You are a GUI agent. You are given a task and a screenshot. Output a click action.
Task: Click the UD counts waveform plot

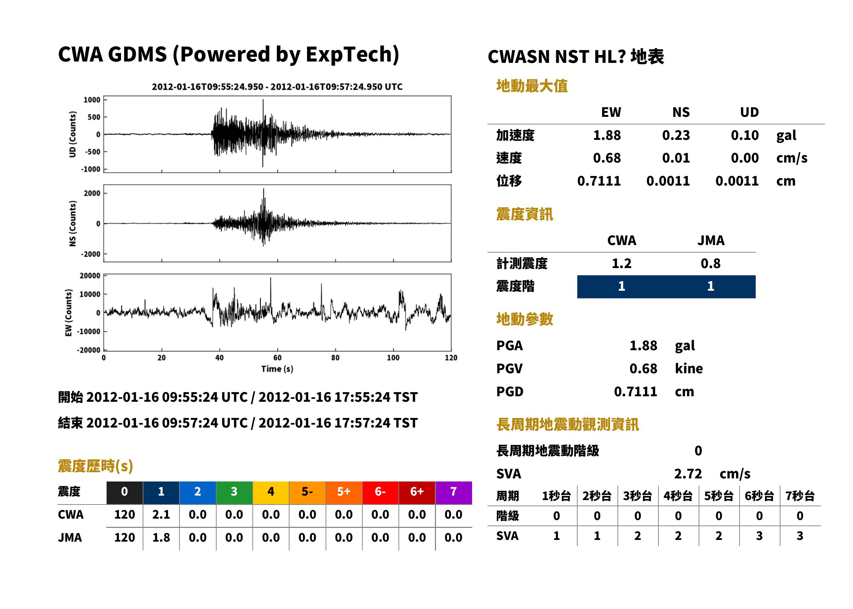click(277, 134)
